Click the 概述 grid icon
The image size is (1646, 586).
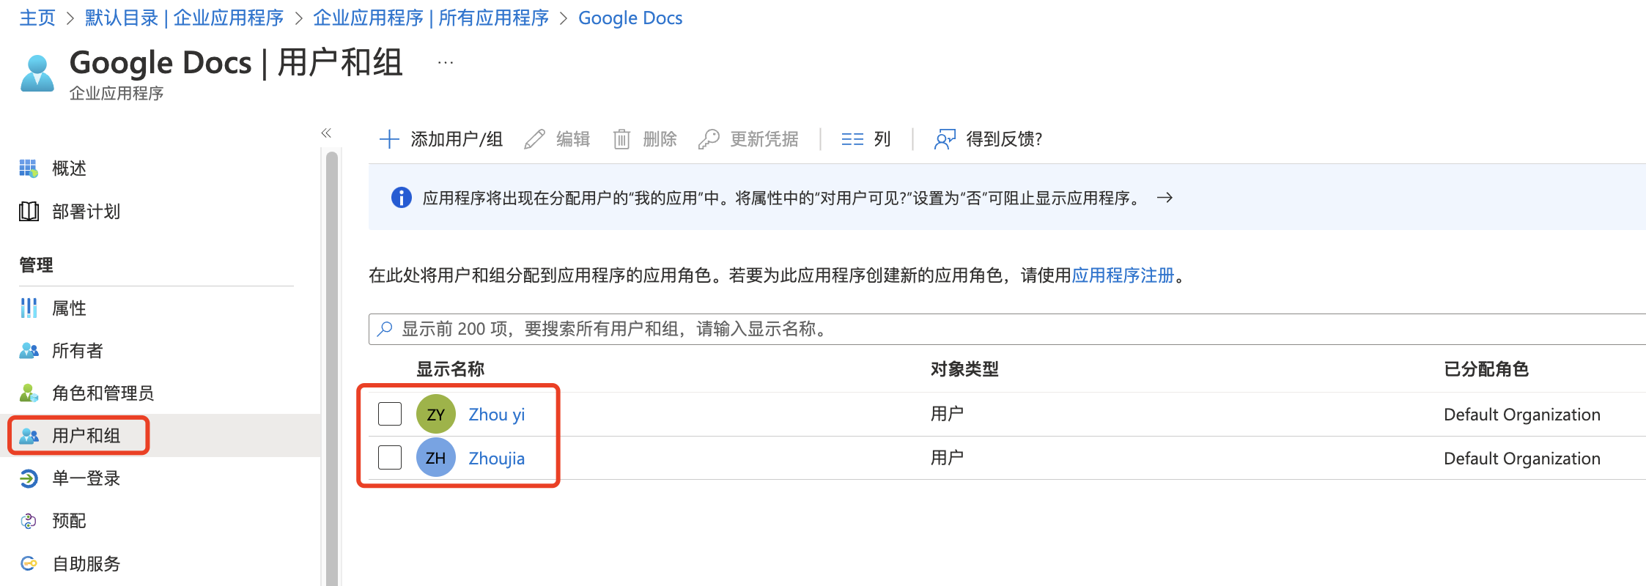(x=29, y=168)
